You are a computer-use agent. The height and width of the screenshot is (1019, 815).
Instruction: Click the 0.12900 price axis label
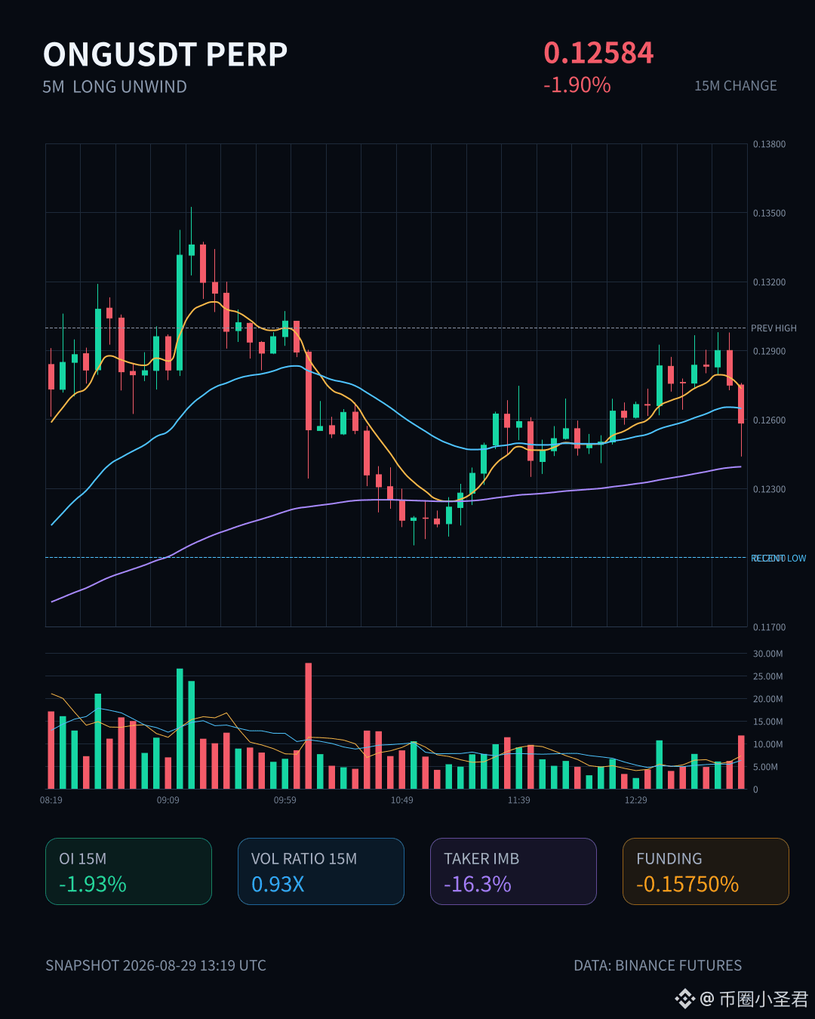pos(769,351)
